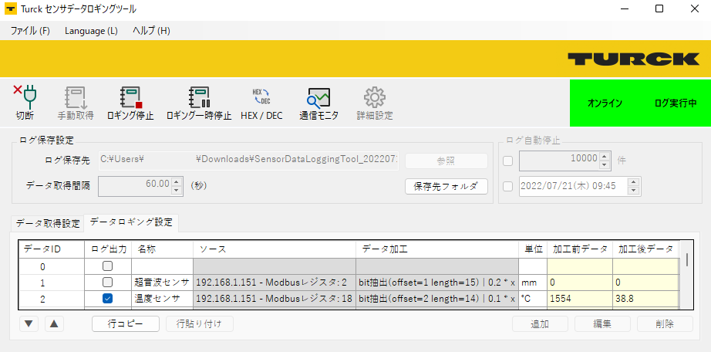Image resolution: width=711 pixels, height=352 pixels.
Task: Open the ファイル (F) menu
Action: [x=31, y=31]
